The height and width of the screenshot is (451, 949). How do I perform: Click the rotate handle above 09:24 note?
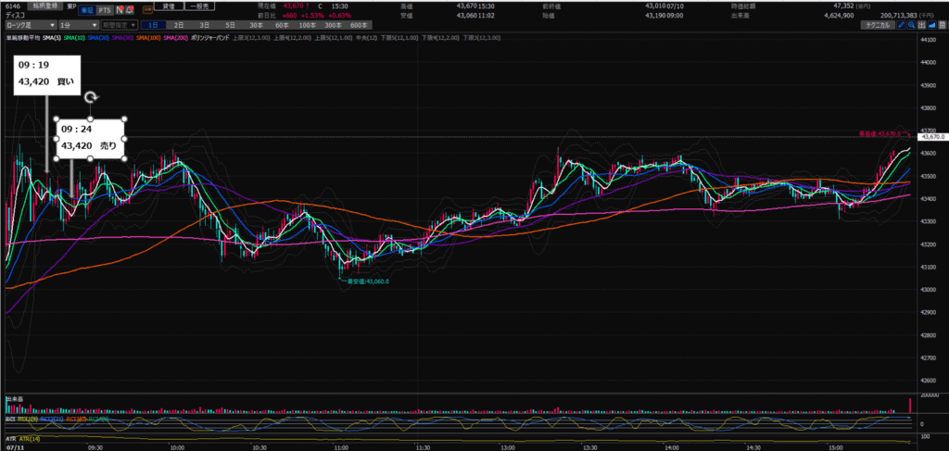(x=91, y=97)
